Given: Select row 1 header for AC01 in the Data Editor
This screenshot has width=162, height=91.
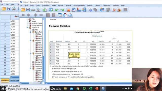Looking at the screenshot, I should pyautogui.click(x=5, y=21).
